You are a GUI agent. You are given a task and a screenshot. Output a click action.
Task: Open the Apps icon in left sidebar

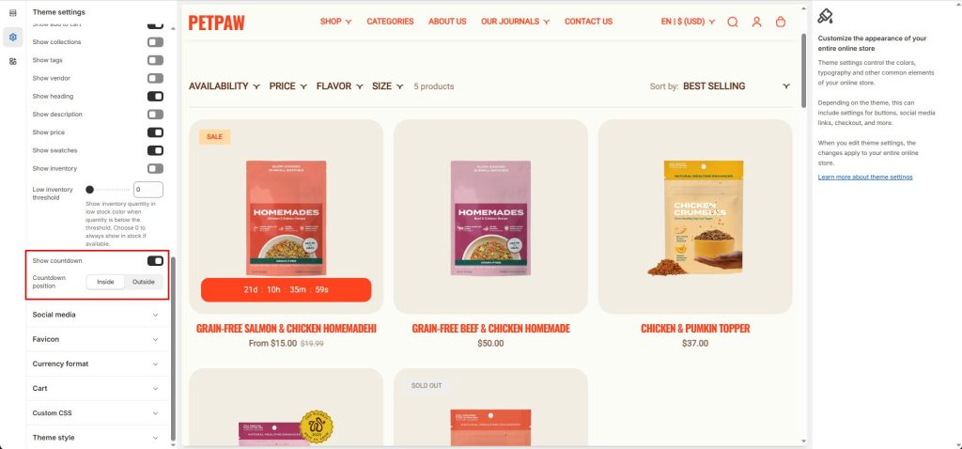(13, 61)
